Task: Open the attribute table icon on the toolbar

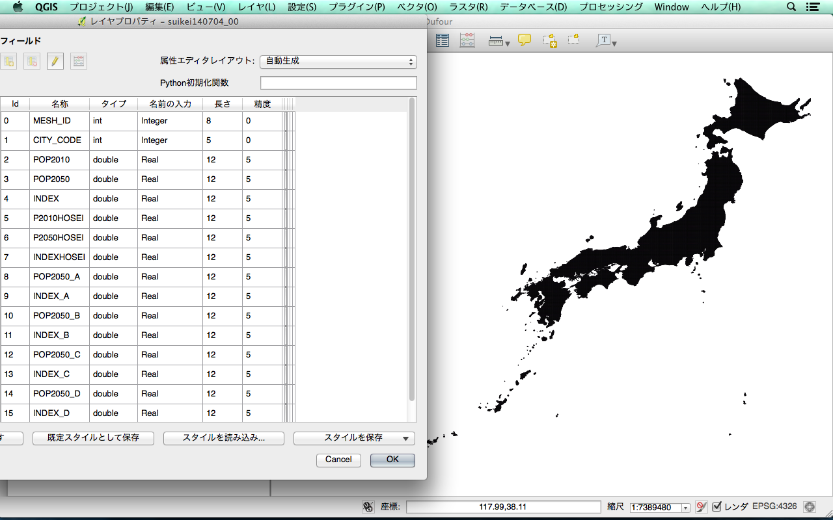Action: point(442,40)
